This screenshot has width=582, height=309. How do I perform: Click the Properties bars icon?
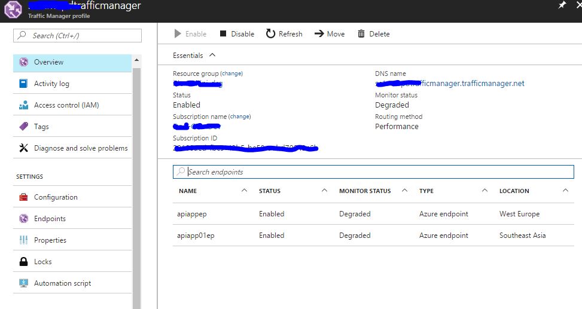23,240
